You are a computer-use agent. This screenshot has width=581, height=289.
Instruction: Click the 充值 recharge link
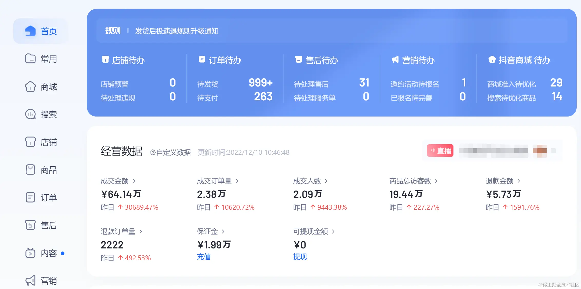pos(204,257)
